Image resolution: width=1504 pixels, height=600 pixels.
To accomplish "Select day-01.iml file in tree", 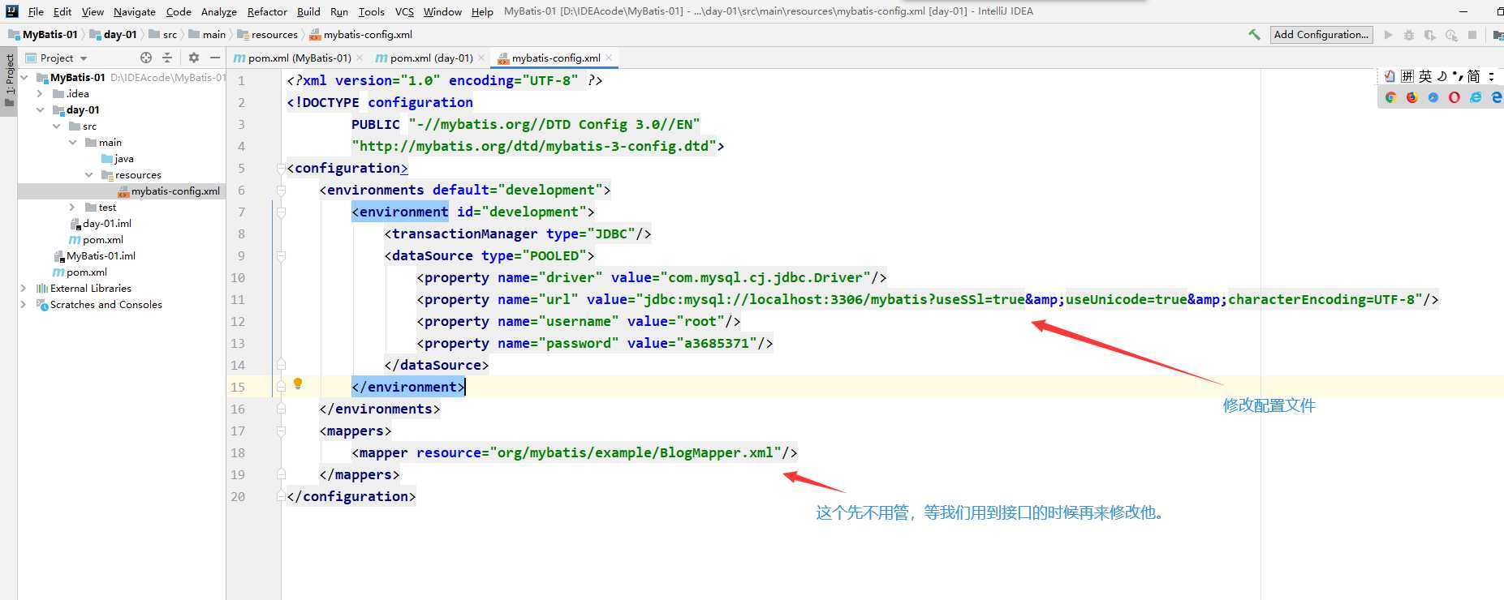I will (100, 224).
